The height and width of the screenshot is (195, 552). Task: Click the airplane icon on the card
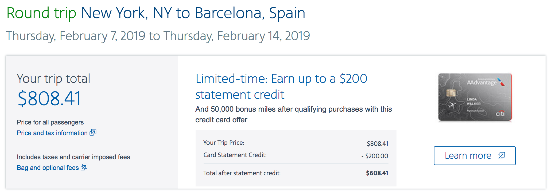(452, 105)
